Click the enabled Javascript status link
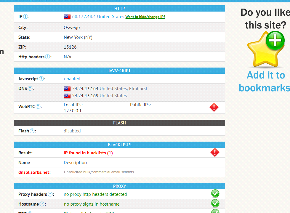 [72, 79]
